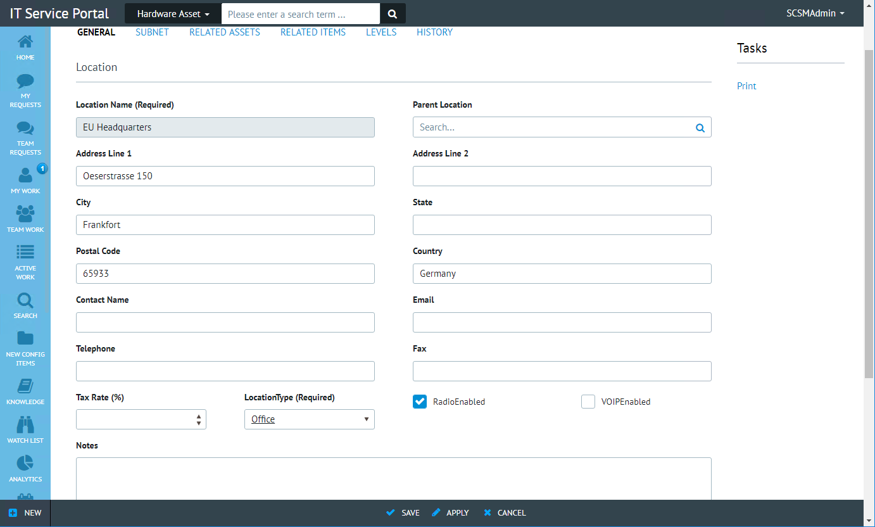
Task: Open the SCSMAdmin user menu
Action: [815, 13]
